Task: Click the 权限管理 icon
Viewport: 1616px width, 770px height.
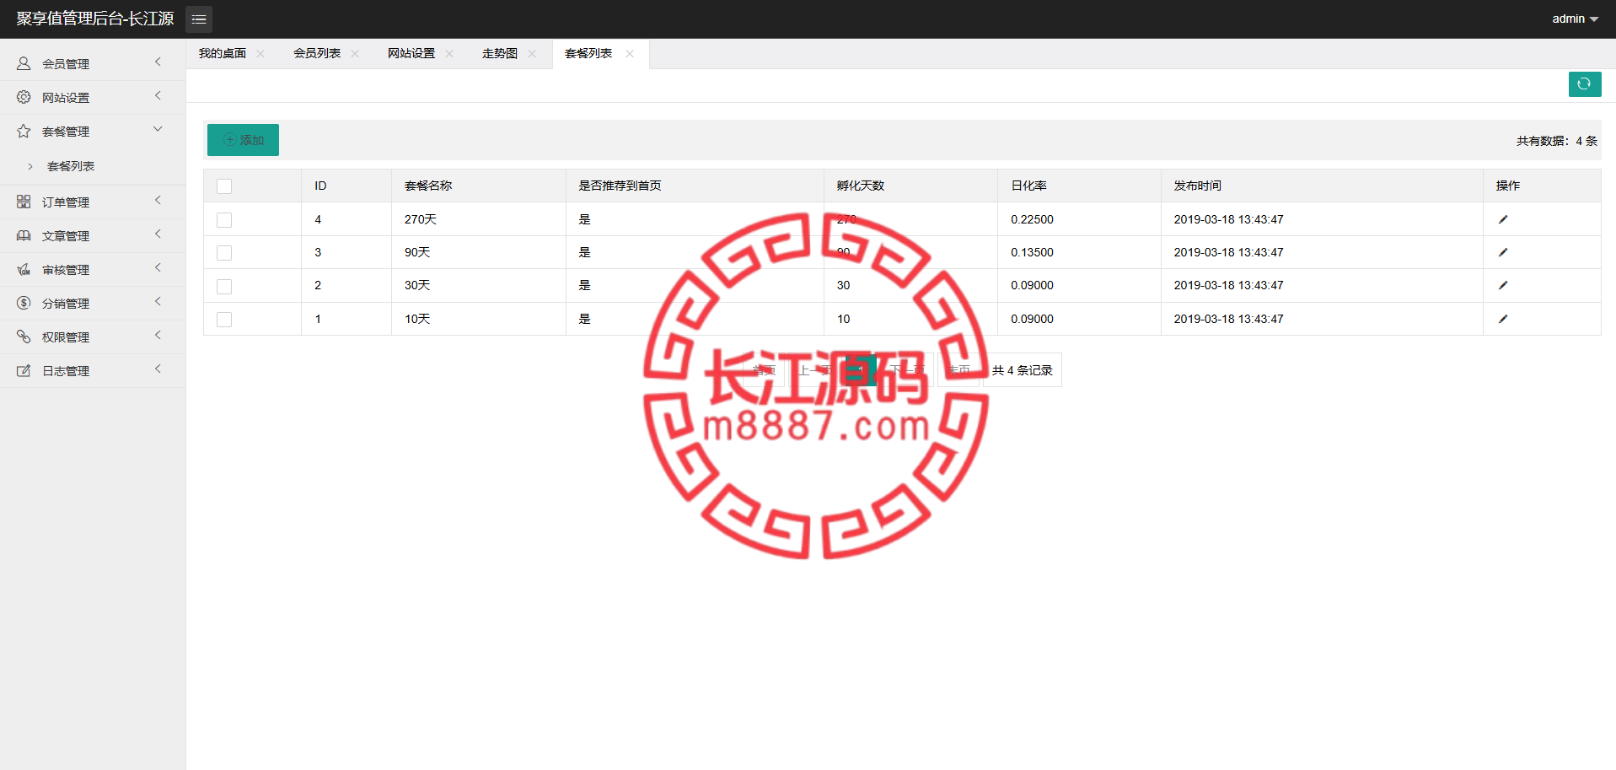Action: [x=24, y=337]
